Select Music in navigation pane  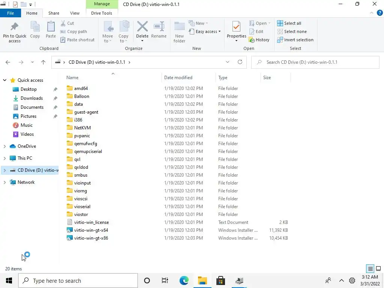coord(27,125)
